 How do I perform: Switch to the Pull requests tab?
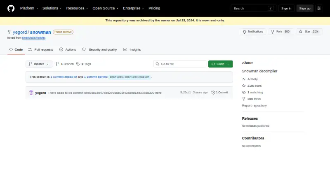click(x=40, y=49)
